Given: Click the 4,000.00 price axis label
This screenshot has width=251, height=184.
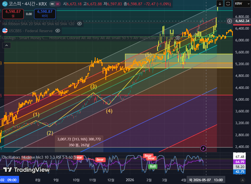Looking at the screenshot, I should pos(242,100).
